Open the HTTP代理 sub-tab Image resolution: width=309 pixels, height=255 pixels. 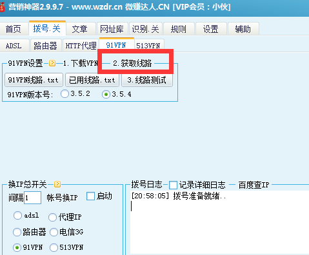81,46
